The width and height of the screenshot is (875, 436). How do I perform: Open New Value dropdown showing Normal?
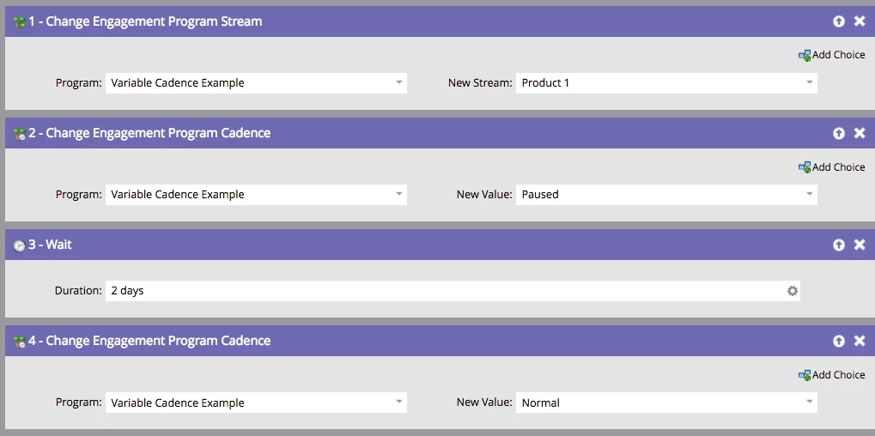pos(666,403)
